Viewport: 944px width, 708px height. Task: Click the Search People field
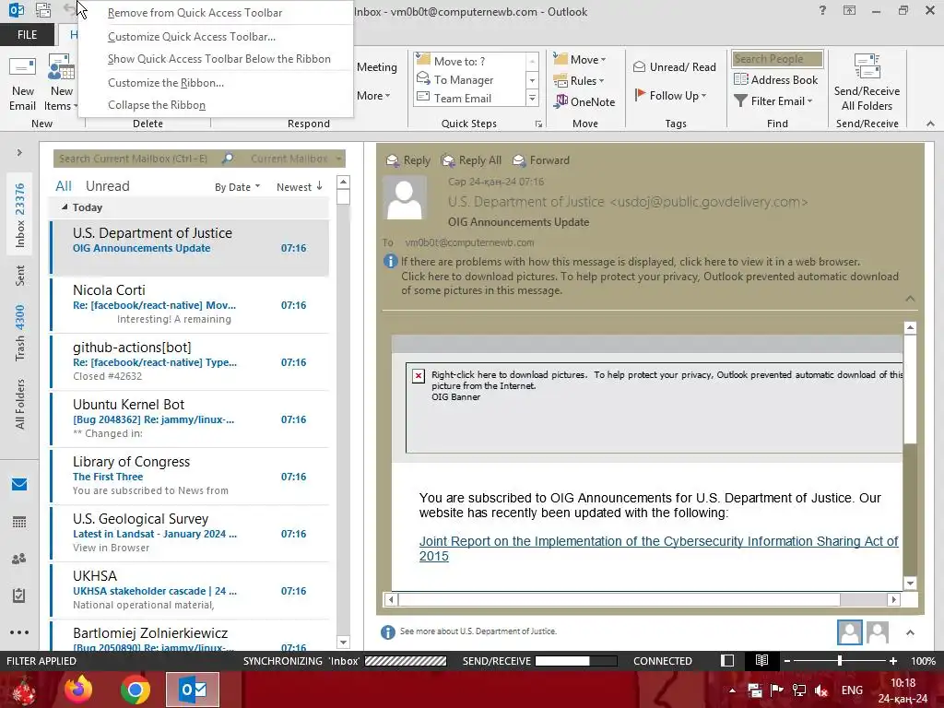777,59
